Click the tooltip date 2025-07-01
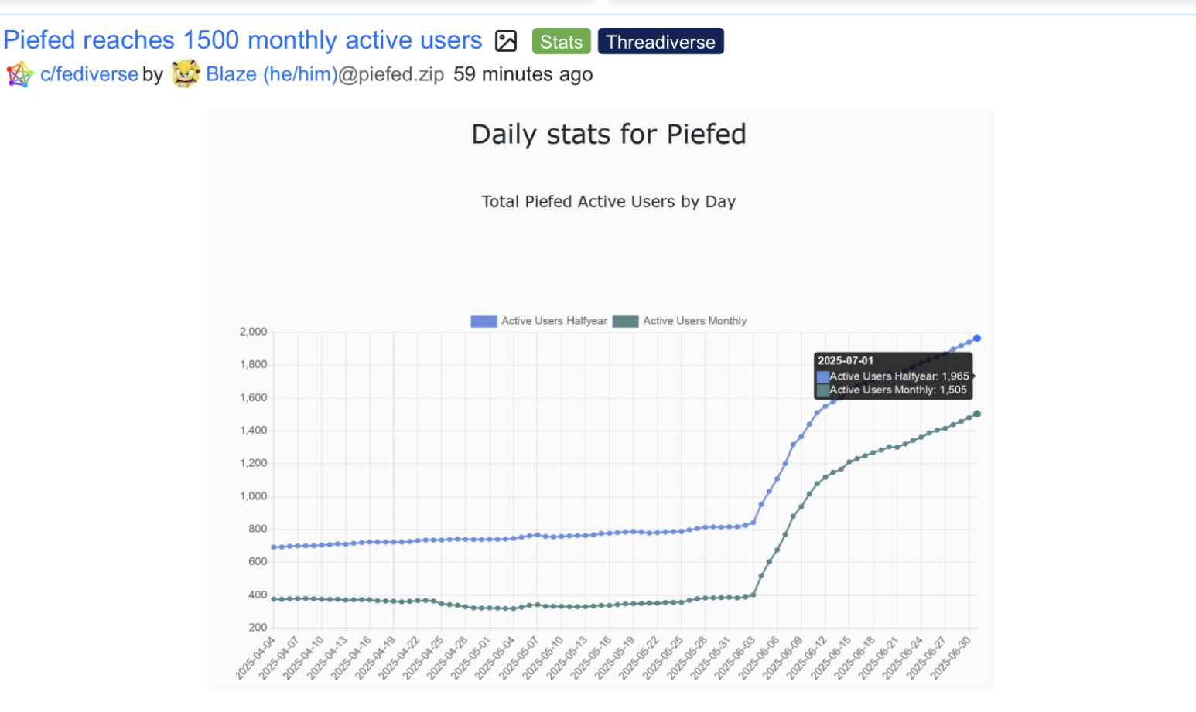This screenshot has width=1196, height=712. 846,360
